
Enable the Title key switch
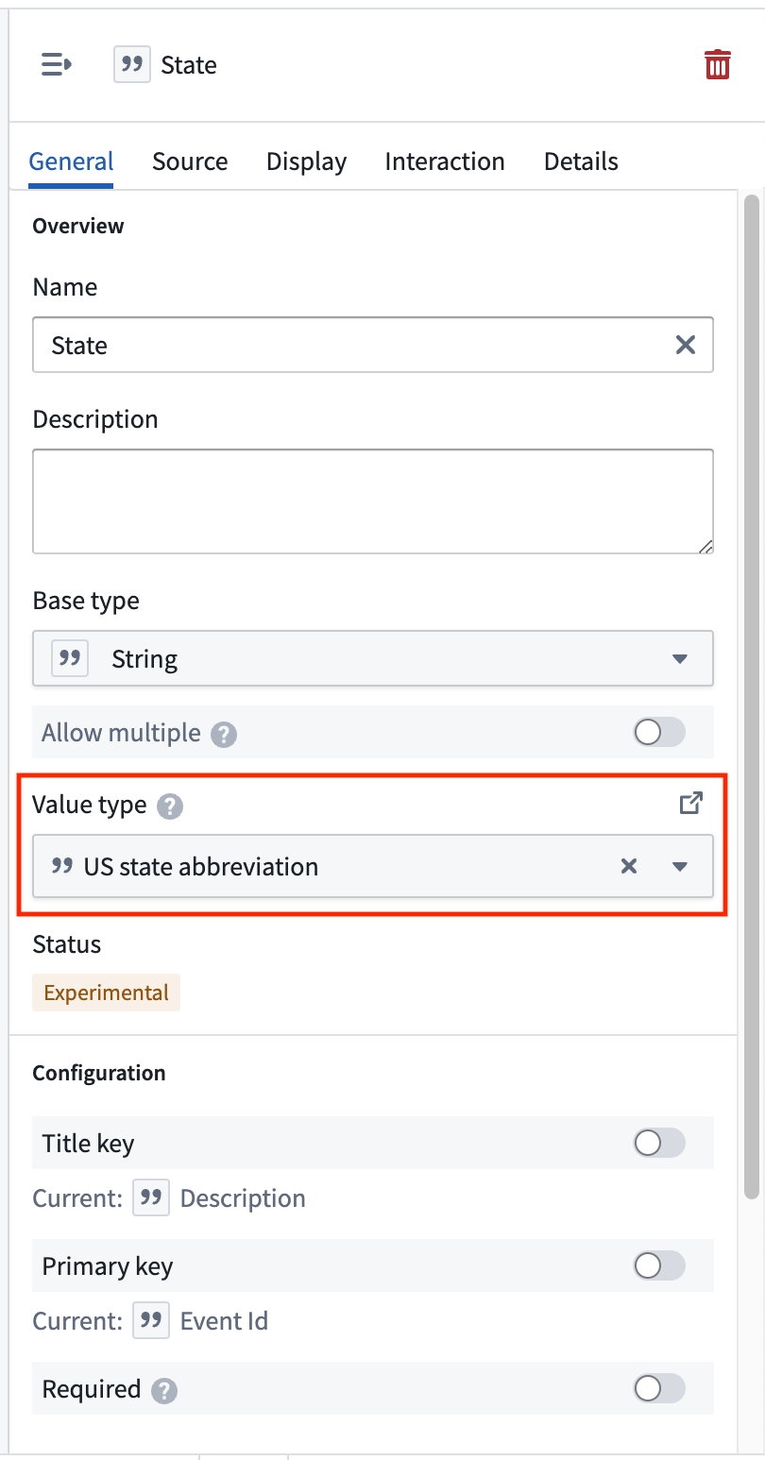(x=659, y=1144)
